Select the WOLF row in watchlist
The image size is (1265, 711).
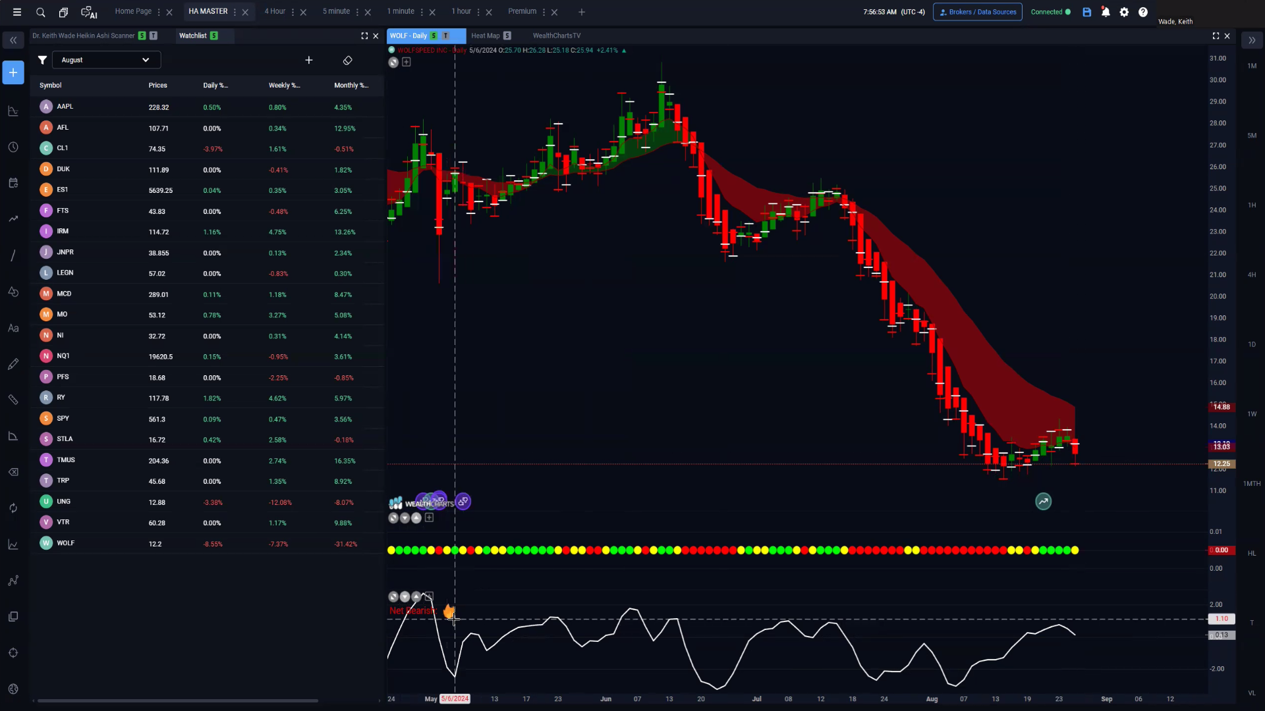click(207, 544)
